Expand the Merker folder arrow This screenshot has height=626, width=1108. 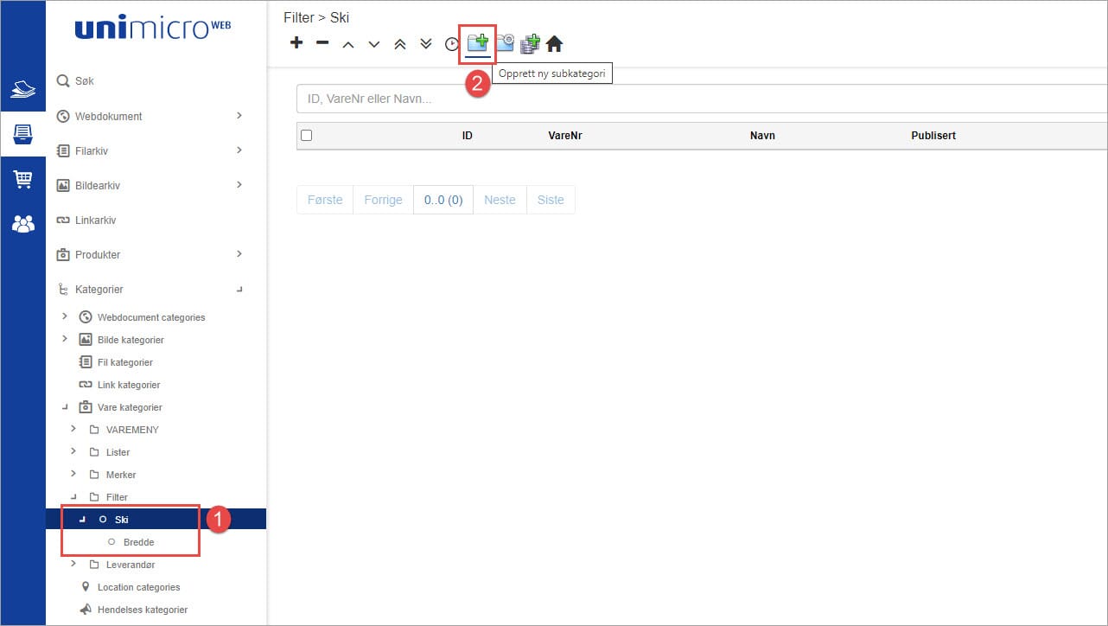click(73, 474)
